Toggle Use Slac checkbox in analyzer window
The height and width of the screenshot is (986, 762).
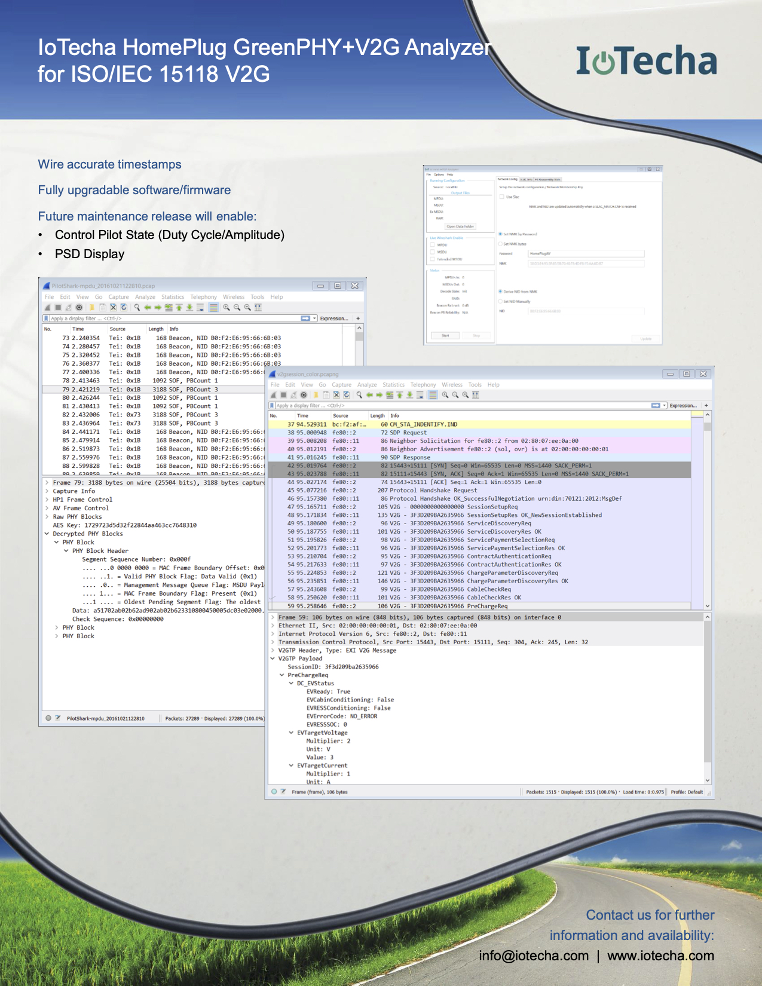coord(501,197)
